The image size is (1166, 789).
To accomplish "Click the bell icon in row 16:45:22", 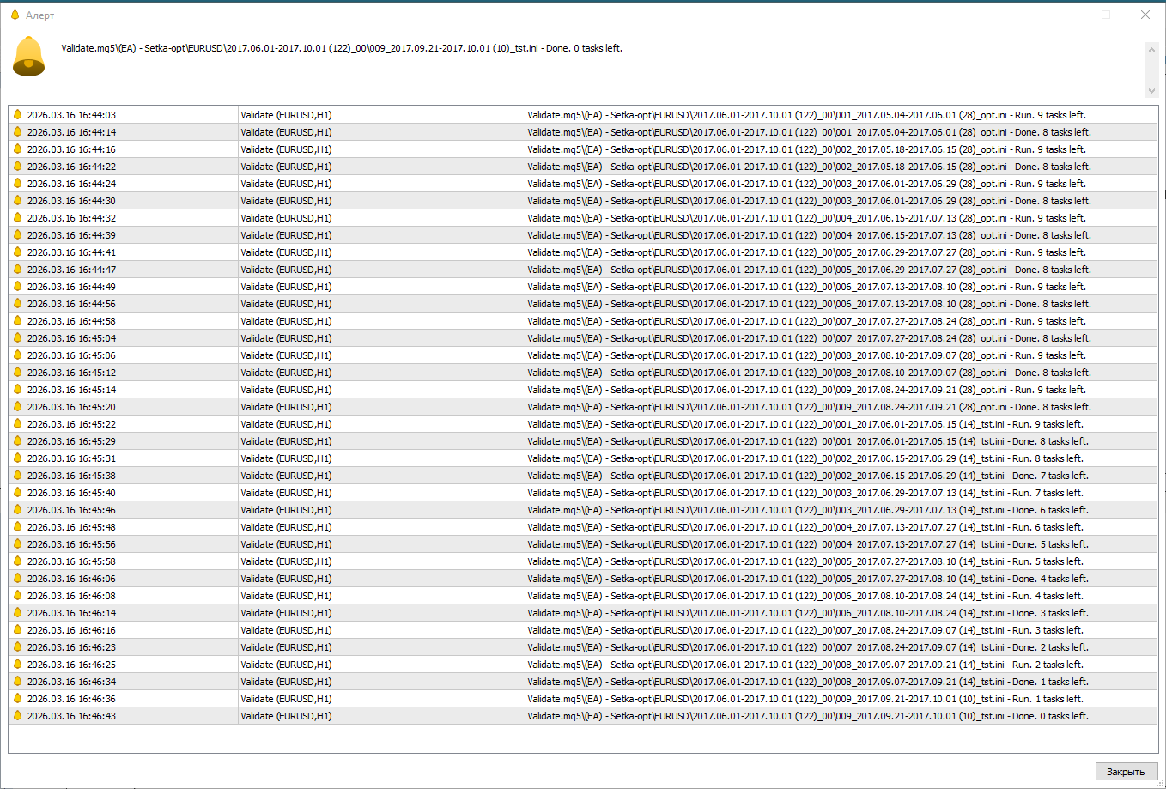I will 17,424.
